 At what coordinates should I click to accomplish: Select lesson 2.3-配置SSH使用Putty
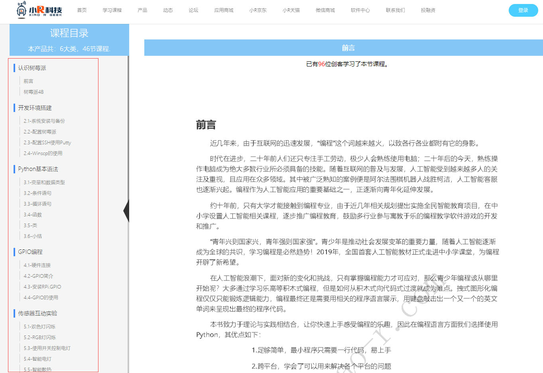pyautogui.click(x=47, y=143)
